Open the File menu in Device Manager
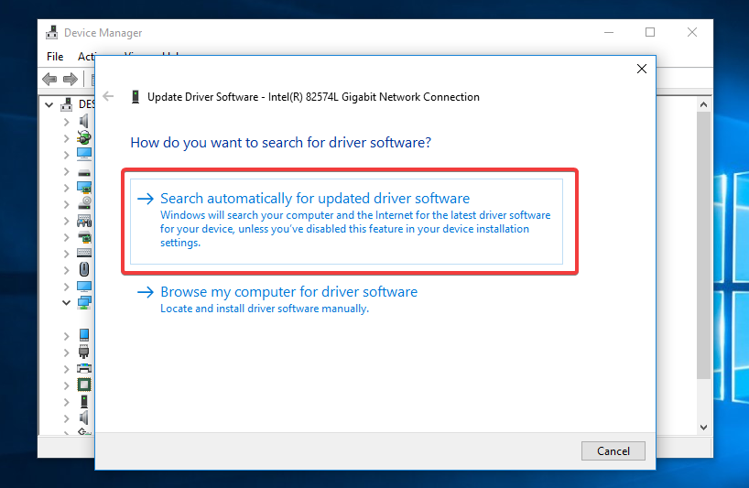The height and width of the screenshot is (488, 749). click(x=55, y=57)
